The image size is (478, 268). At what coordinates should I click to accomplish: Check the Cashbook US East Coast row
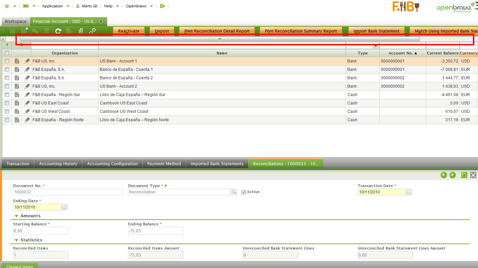pos(7,103)
